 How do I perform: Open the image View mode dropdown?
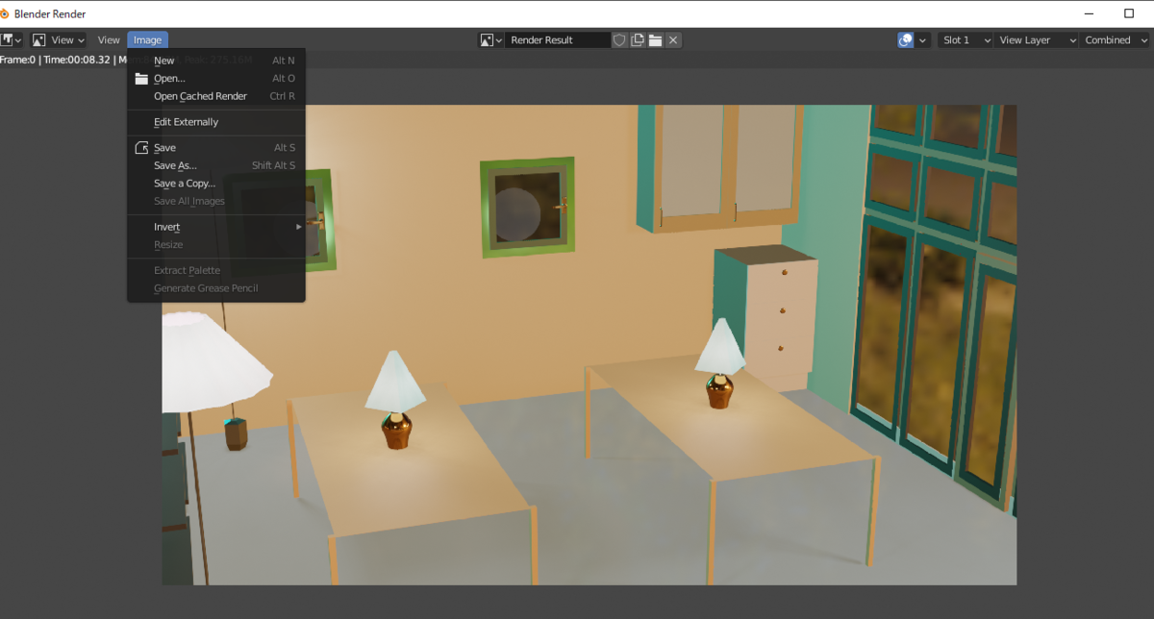point(58,39)
